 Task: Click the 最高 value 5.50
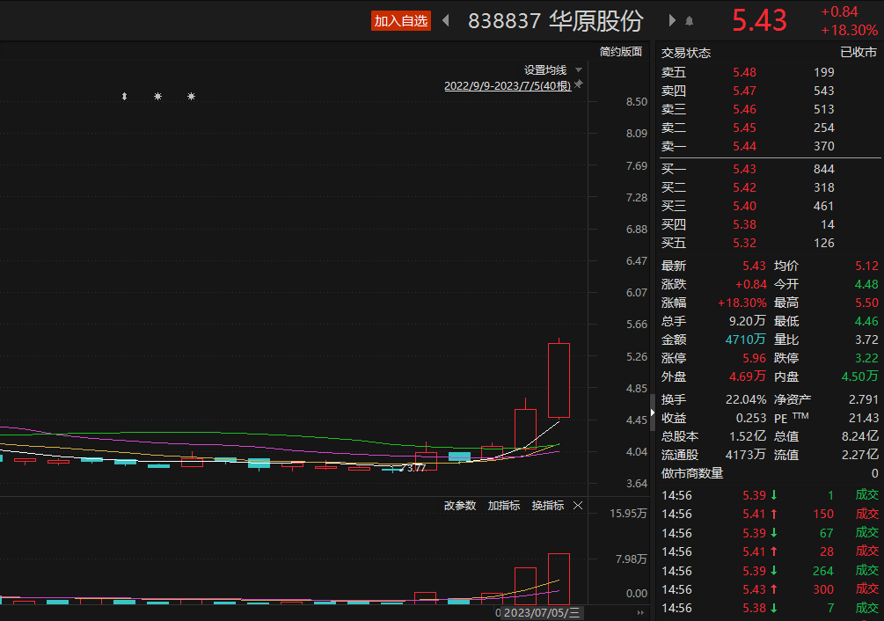pyautogui.click(x=866, y=303)
